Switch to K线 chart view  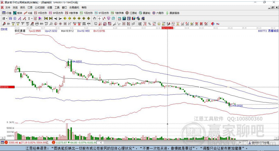coord(28,13)
